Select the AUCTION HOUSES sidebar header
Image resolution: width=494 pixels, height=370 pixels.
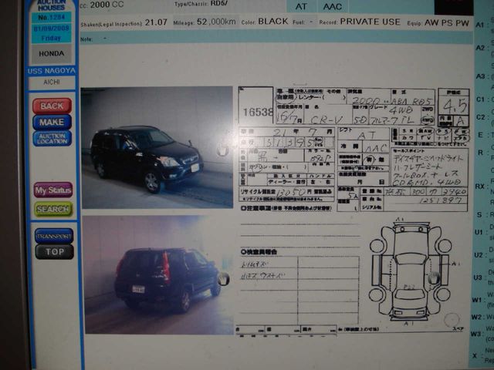52,5
